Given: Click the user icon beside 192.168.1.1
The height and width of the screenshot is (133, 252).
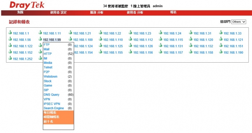Looking at the screenshot, I should click(10, 33).
